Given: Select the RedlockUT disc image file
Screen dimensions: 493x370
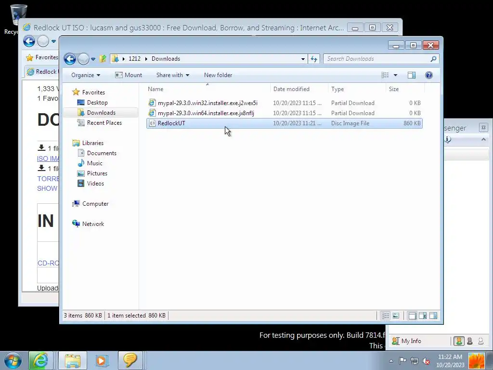Looking at the screenshot, I should 284,123.
